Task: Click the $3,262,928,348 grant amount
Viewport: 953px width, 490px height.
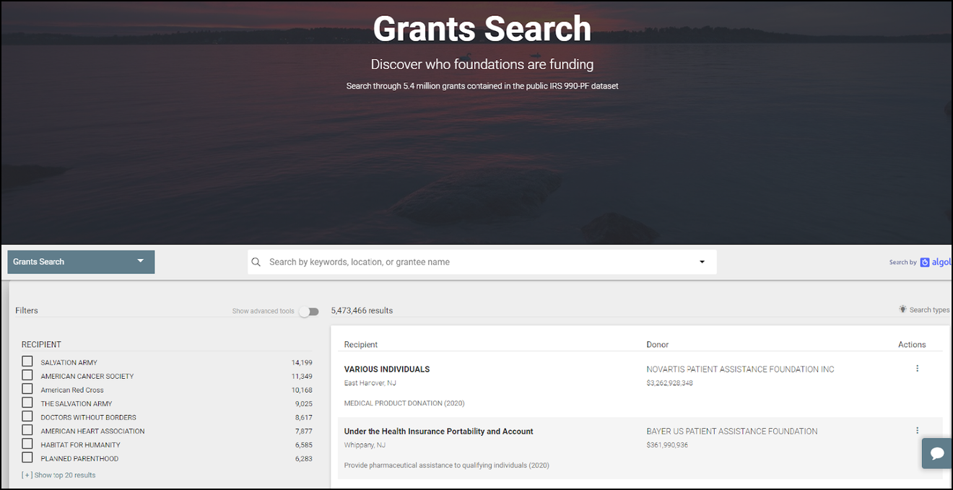Action: (x=669, y=383)
